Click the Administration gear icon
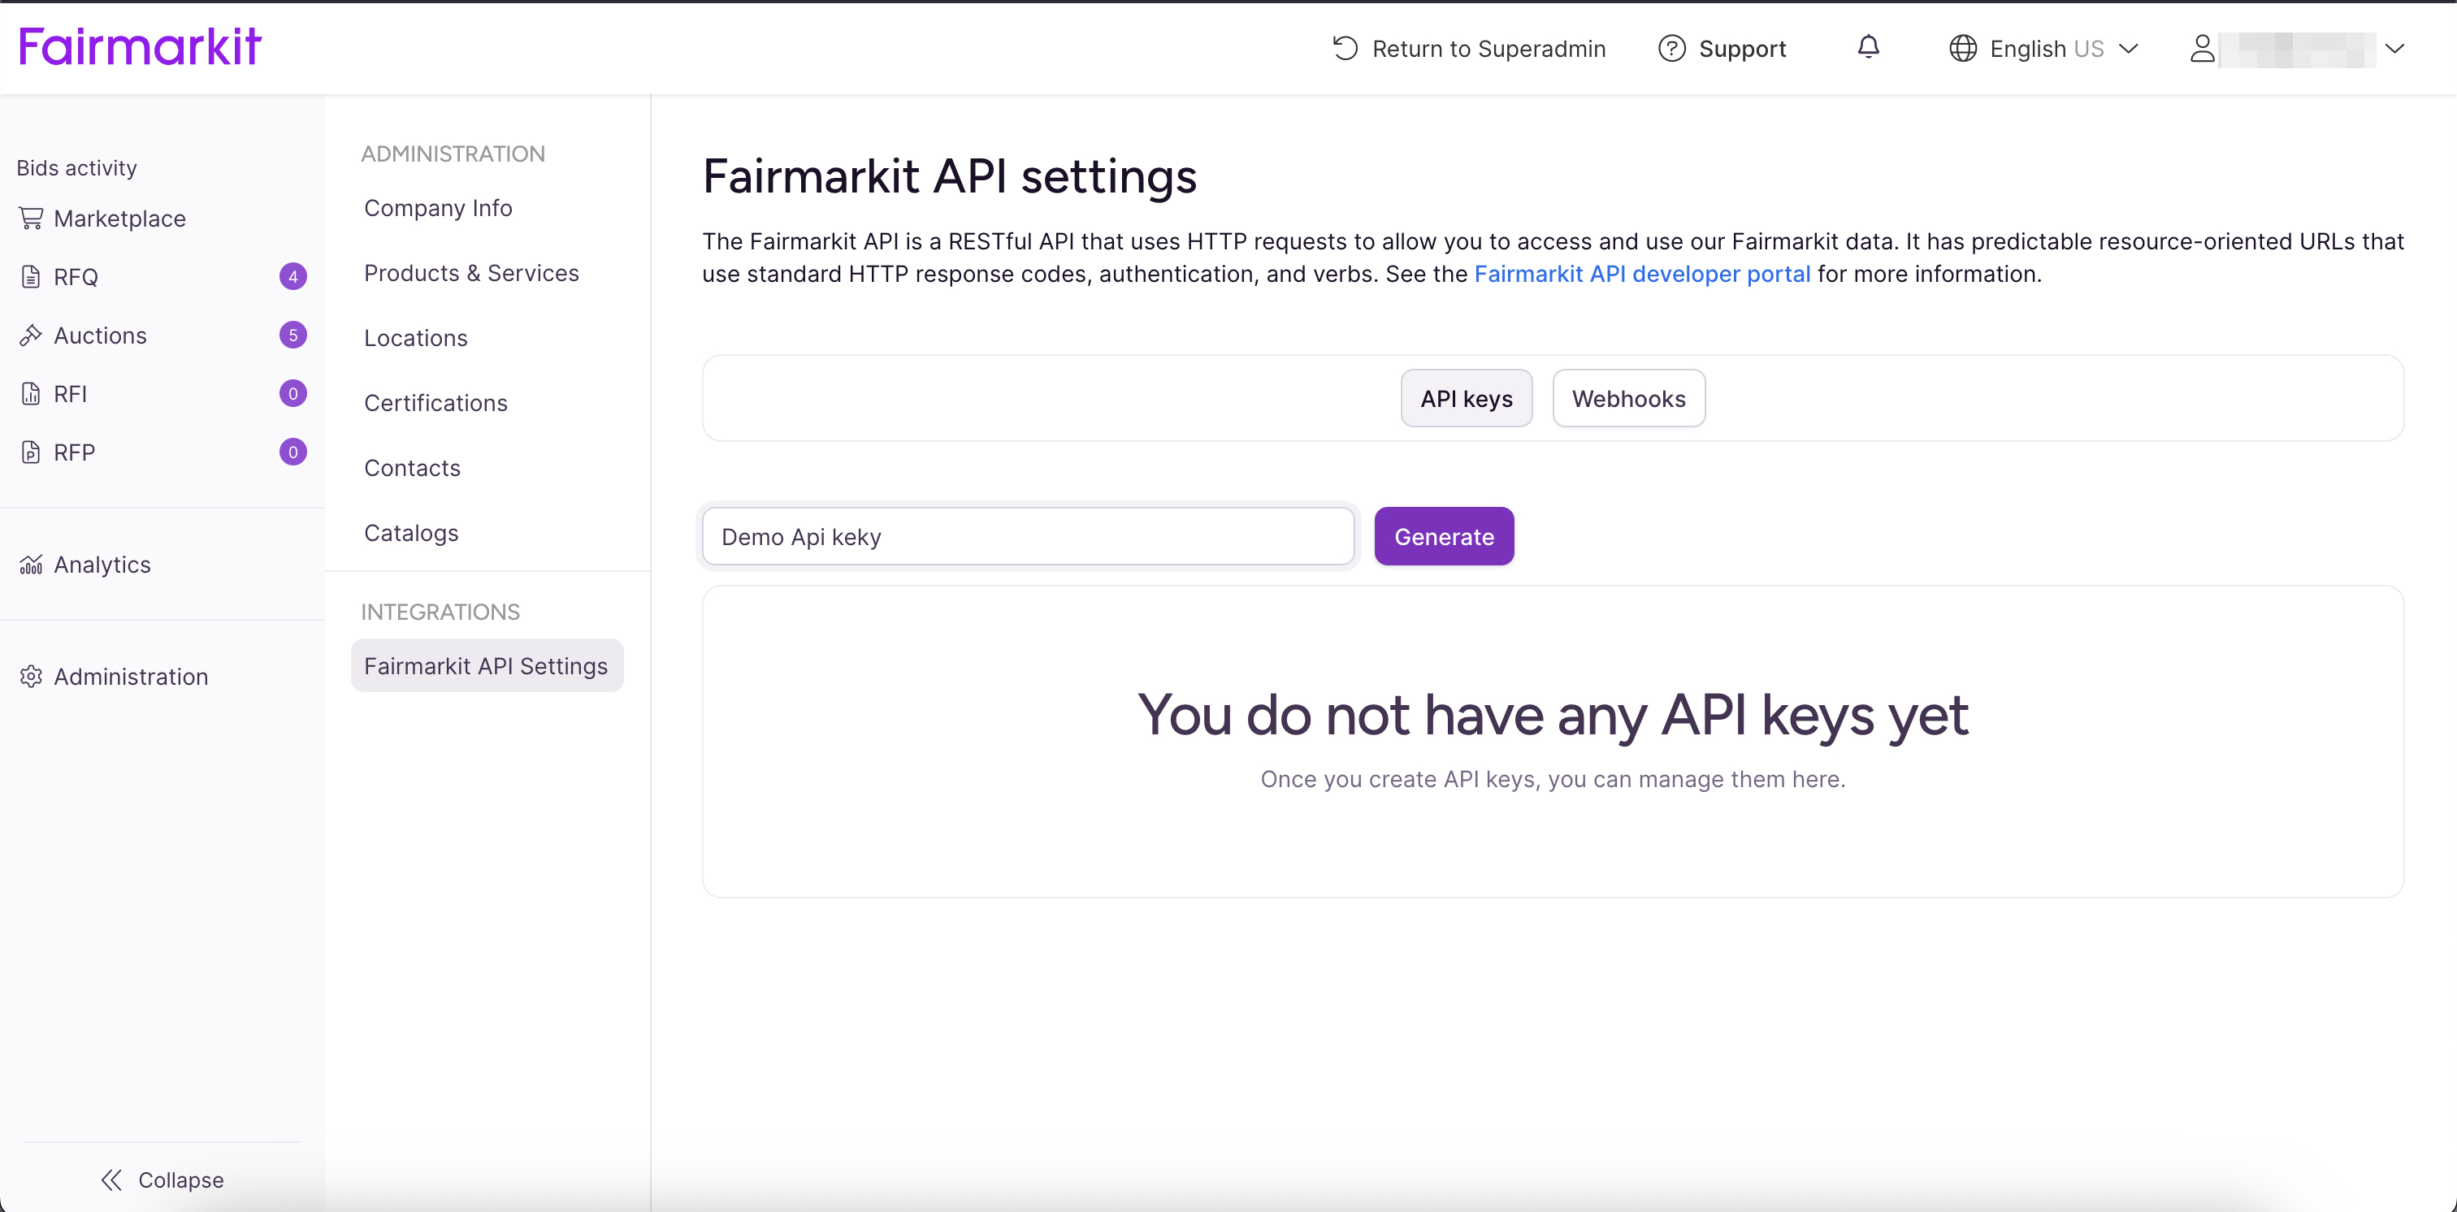 tap(31, 676)
